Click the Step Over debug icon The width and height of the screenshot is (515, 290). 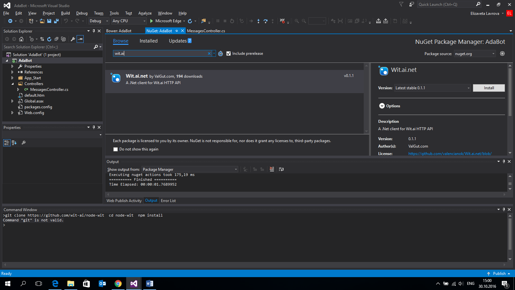click(266, 21)
